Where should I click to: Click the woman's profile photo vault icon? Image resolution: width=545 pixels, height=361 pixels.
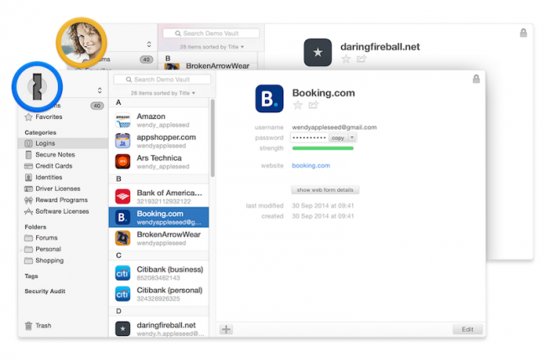[x=81, y=43]
